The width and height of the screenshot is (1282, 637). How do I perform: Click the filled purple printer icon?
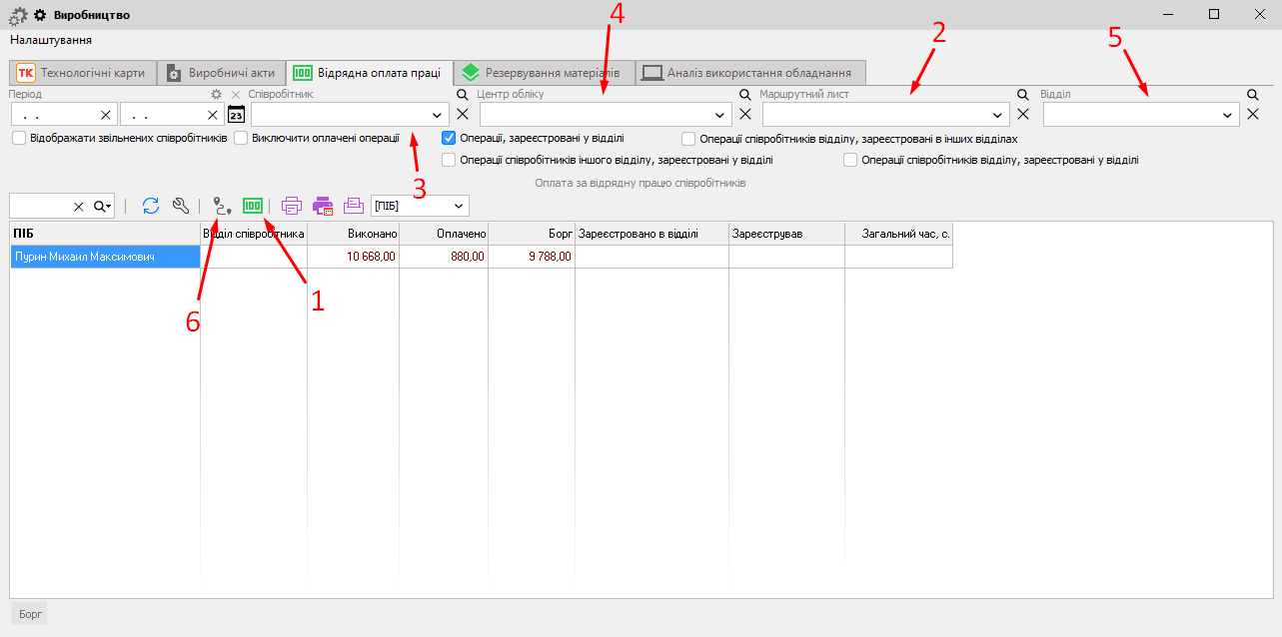pos(323,206)
